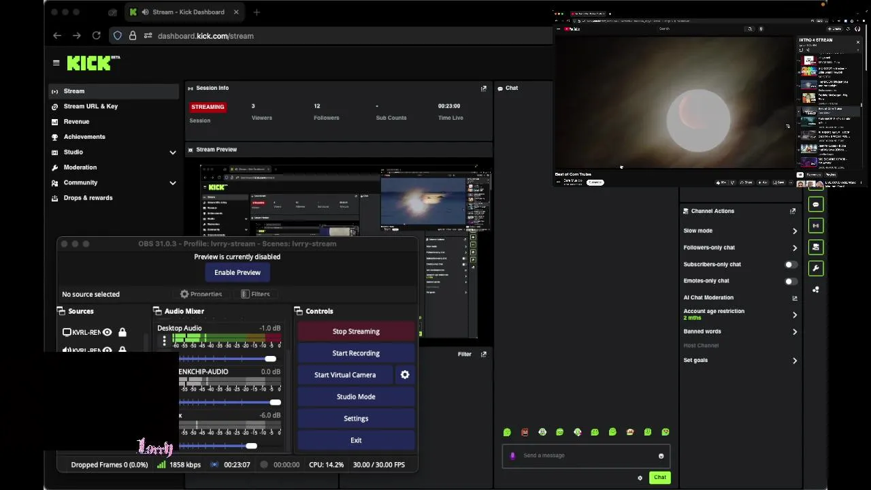Pop out the Channel Actions panel
Screen dimensions: 871x490
[x=793, y=211]
